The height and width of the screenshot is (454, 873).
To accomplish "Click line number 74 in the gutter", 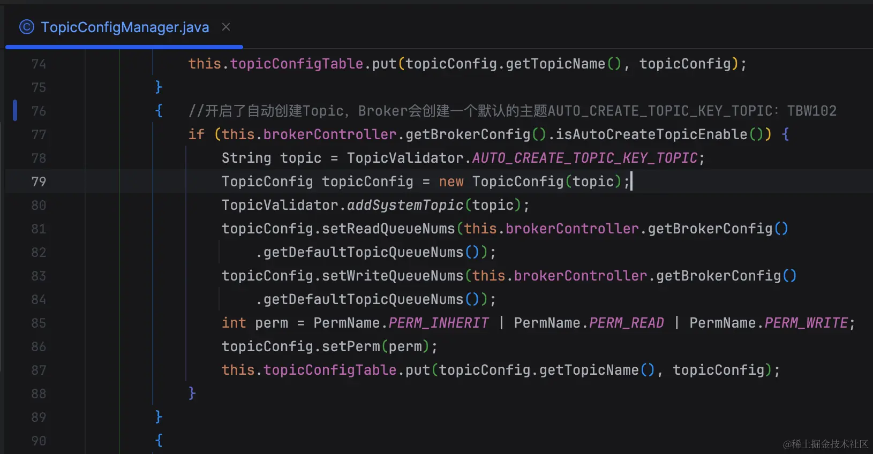I will pyautogui.click(x=39, y=64).
